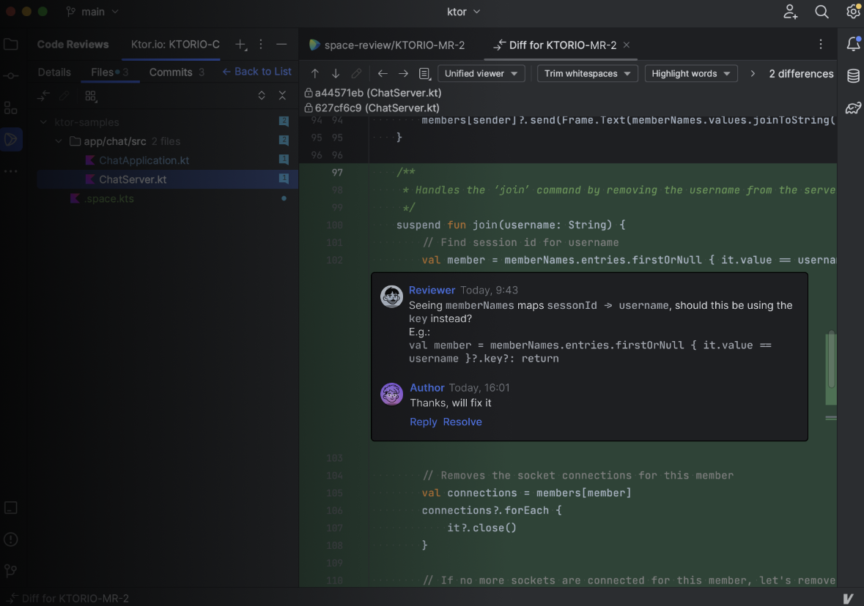The width and height of the screenshot is (864, 606).
Task: Open the Notifications bell icon
Action: [x=853, y=44]
